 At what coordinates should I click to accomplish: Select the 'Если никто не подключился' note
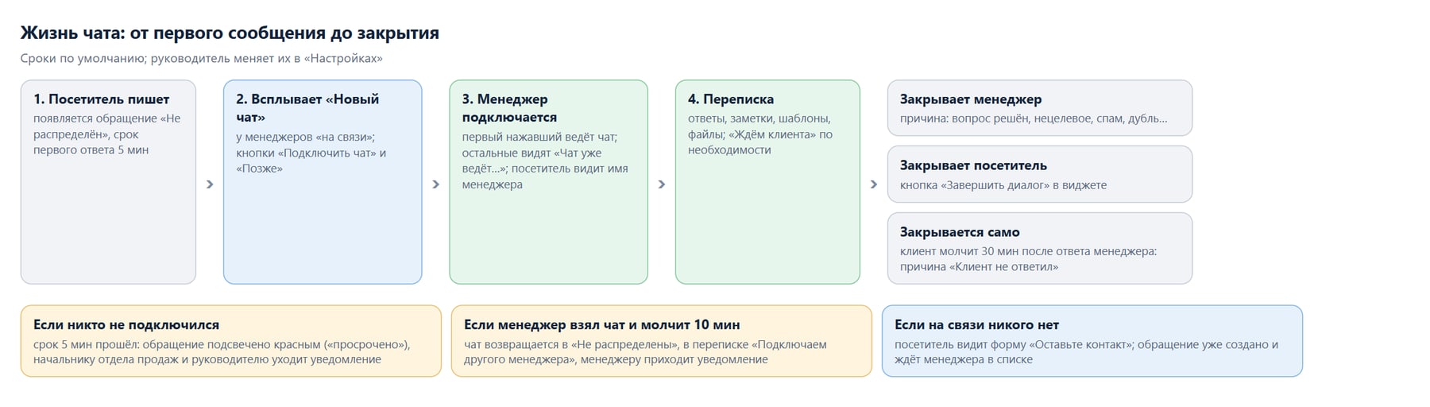(x=230, y=341)
